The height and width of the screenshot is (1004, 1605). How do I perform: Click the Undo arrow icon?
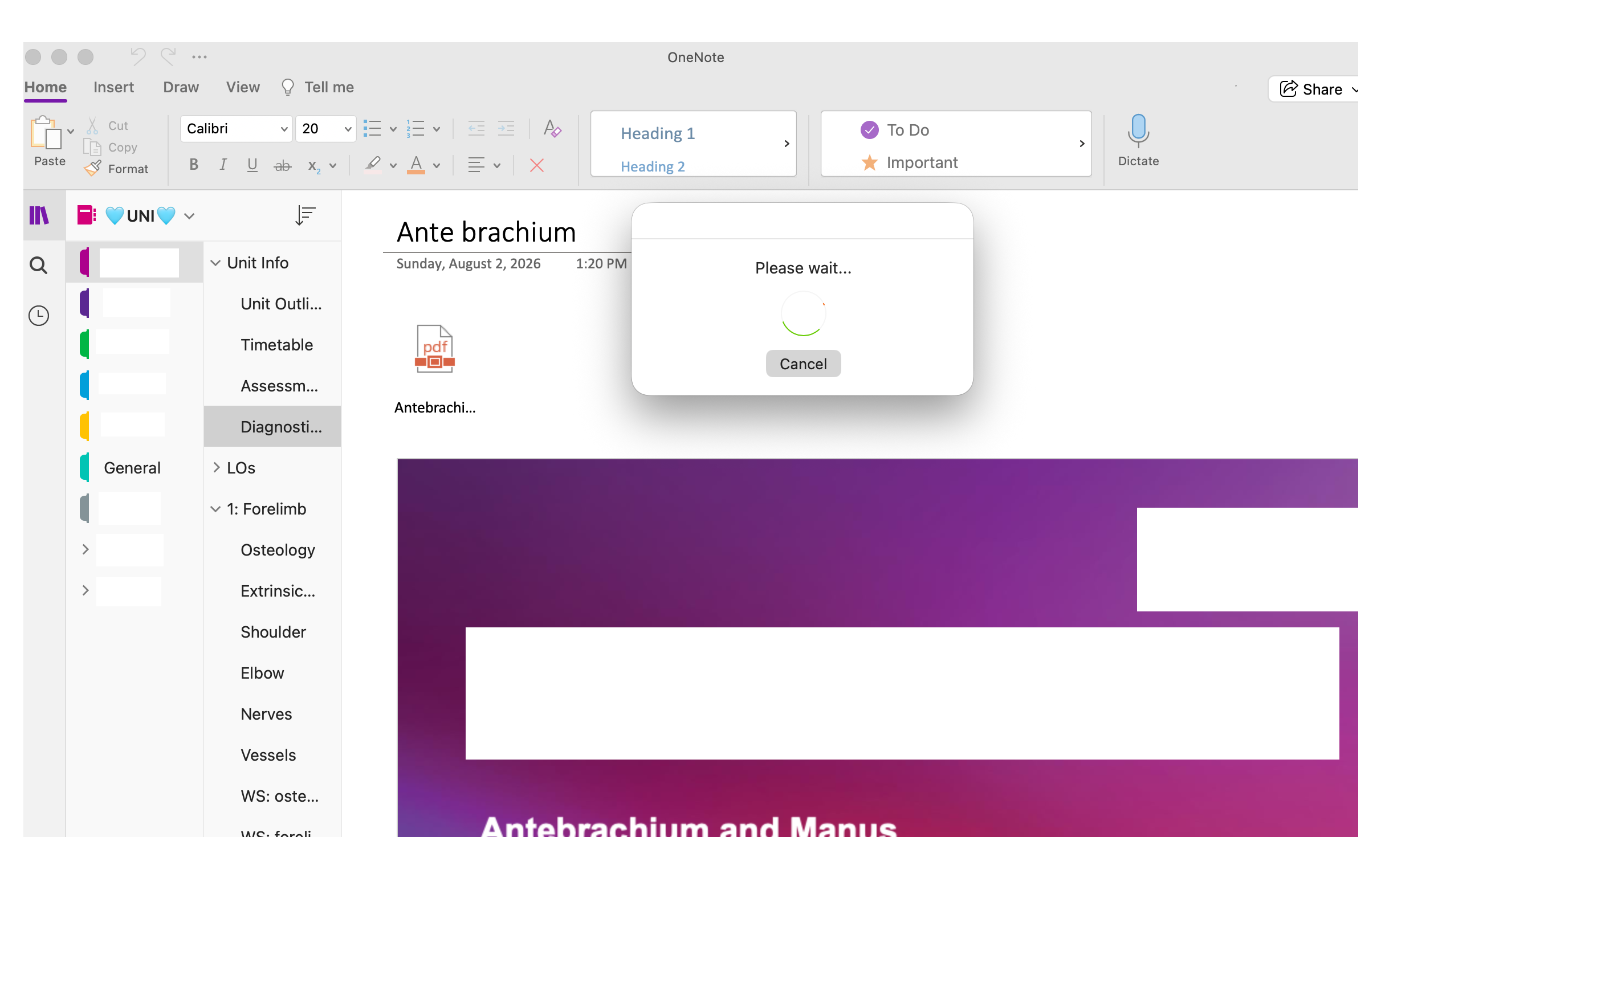pyautogui.click(x=137, y=56)
